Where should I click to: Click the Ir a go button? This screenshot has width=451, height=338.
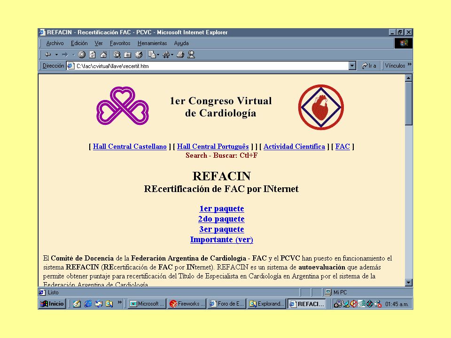tap(369, 66)
